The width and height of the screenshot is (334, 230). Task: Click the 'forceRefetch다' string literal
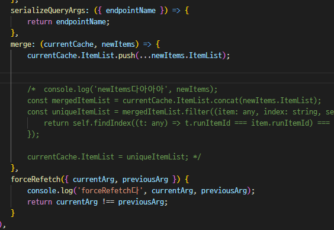pos(110,191)
